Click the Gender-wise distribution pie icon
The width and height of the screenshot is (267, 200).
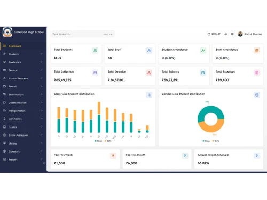(257, 95)
